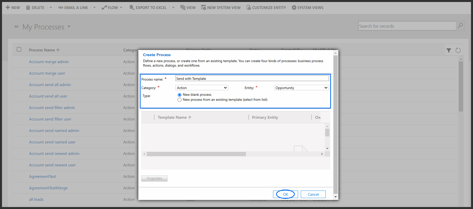Click the Customize Entity icon

click(x=249, y=7)
